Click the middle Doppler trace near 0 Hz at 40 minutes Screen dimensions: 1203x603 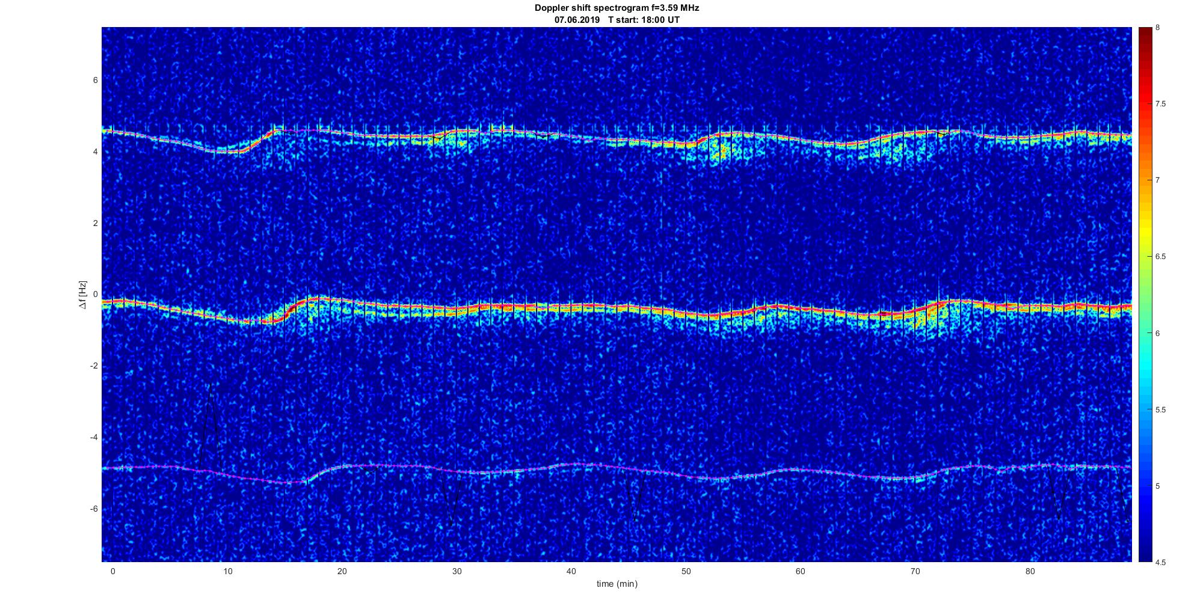pos(571,307)
